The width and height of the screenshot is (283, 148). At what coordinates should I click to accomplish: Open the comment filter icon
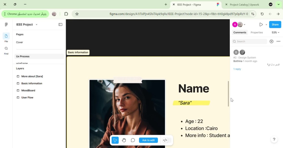pos(271,41)
